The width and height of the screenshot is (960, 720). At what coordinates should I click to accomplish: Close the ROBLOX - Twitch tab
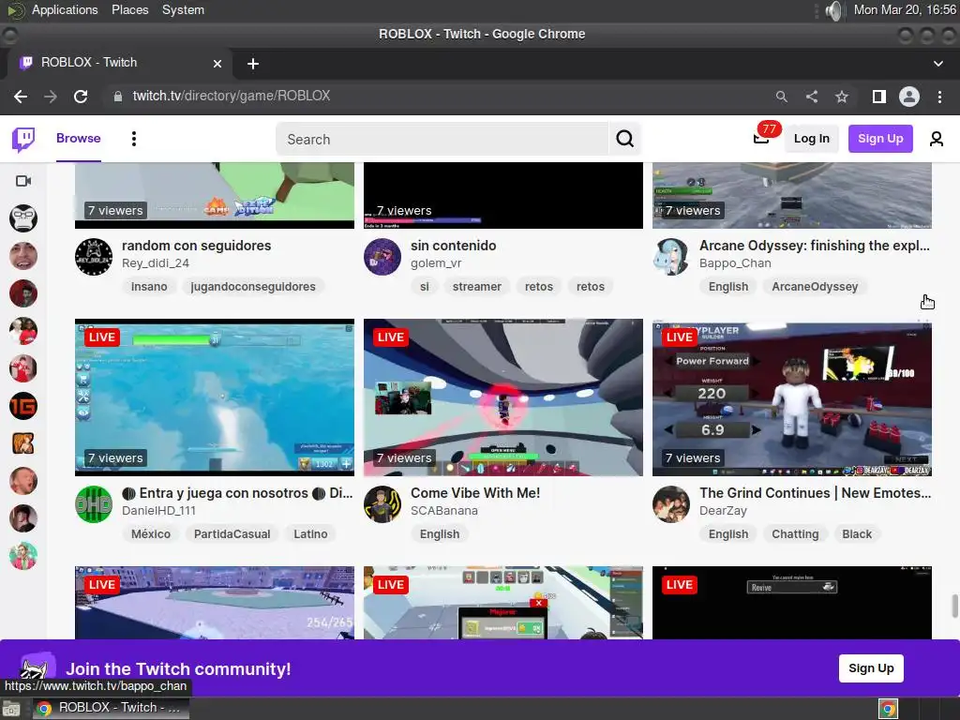tap(217, 64)
